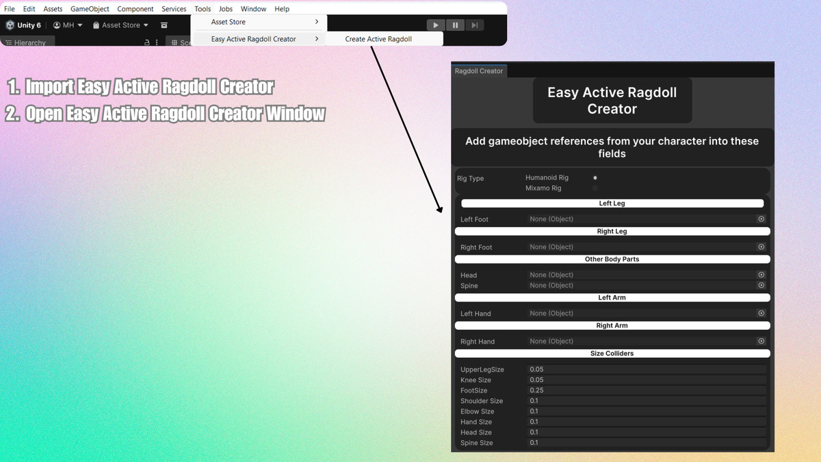Viewport: 821px width, 462px height.
Task: Open the object picker for Left Foot
Action: pos(761,218)
